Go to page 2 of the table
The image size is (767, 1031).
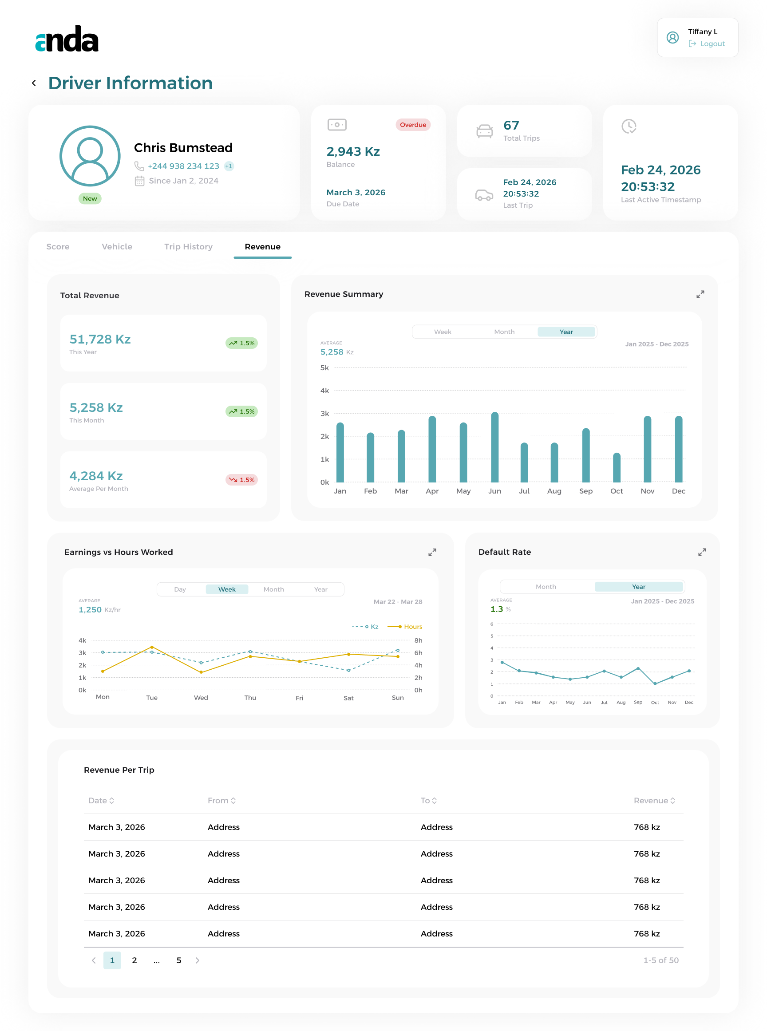tap(134, 960)
